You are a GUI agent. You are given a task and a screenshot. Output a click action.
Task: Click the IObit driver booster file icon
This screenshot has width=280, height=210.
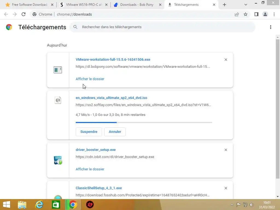(x=58, y=160)
